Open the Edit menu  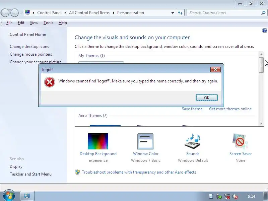[21, 23]
